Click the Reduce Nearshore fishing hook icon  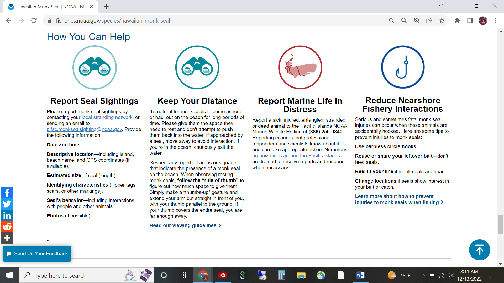(x=402, y=67)
